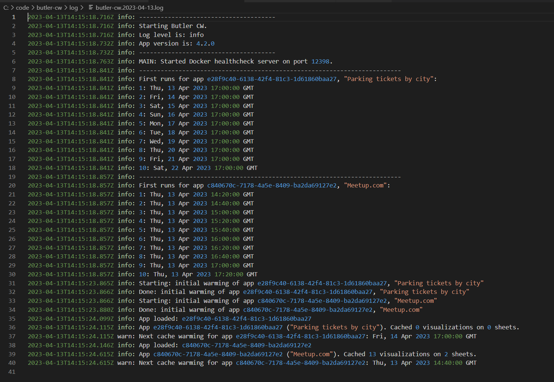This screenshot has width=554, height=382.
Task: Select line number 8 in the gutter
Action: 13,79
